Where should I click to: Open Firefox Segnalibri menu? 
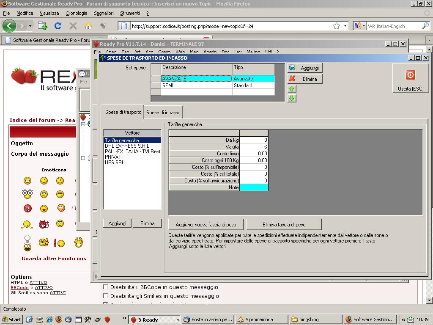[x=104, y=13]
